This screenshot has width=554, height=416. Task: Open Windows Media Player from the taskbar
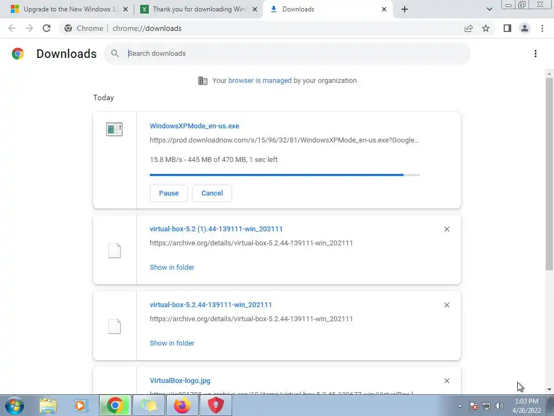click(x=81, y=405)
